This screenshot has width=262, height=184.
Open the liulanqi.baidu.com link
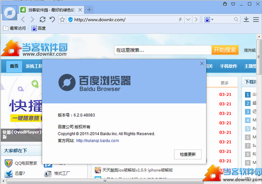click(97, 141)
